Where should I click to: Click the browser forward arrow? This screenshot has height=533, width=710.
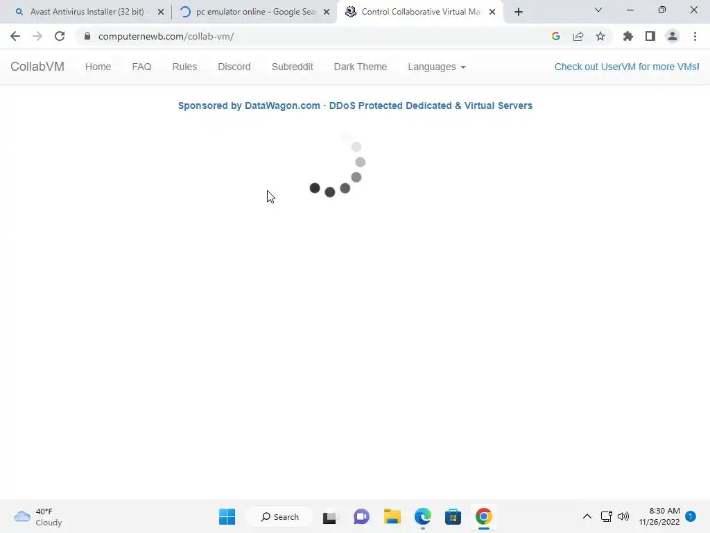coord(37,36)
